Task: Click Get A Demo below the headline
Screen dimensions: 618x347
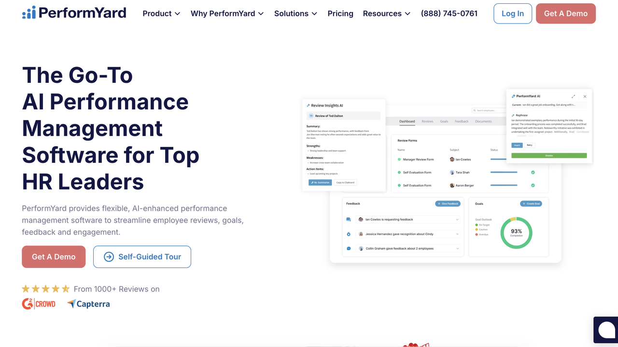Action: coord(54,257)
